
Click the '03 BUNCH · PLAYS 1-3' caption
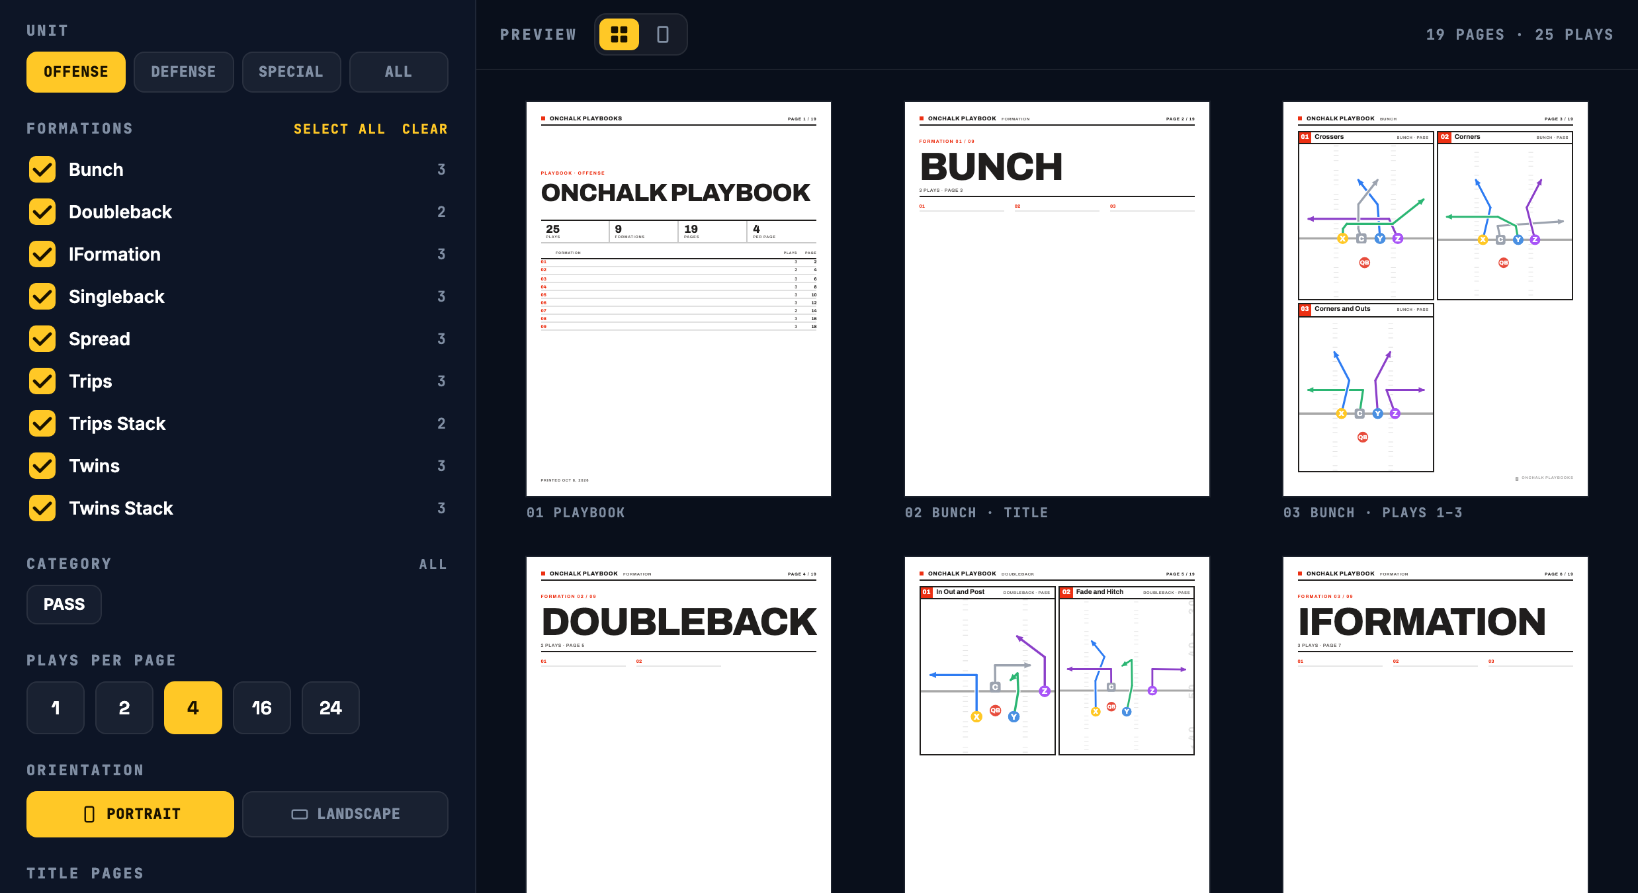point(1373,513)
